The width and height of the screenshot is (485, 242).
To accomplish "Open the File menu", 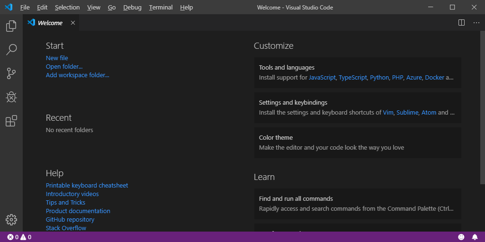I will point(25,8).
